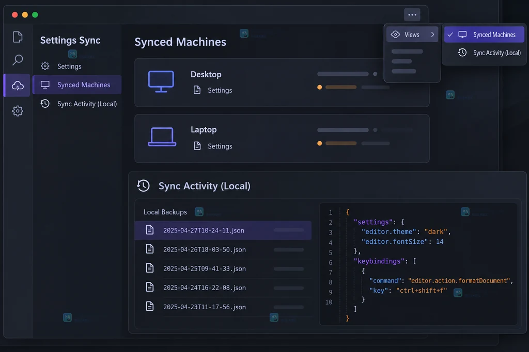The height and width of the screenshot is (352, 529).
Task: Click the monitor icon beside sidebar Synced Machines
Action: point(45,85)
